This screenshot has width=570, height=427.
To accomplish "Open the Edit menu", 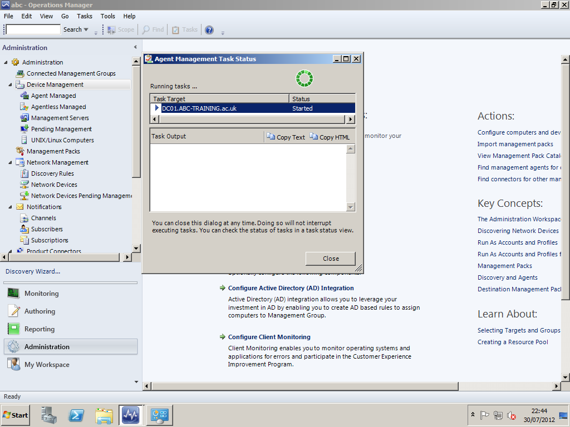I will 27,16.
